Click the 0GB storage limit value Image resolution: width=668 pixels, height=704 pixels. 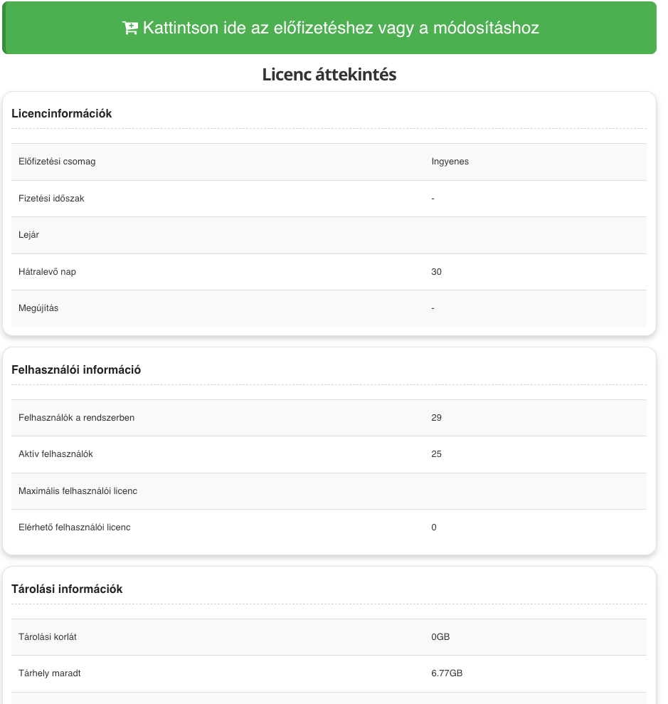tap(440, 637)
